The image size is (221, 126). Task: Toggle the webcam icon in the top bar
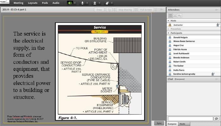pyautogui.click(x=94, y=3)
